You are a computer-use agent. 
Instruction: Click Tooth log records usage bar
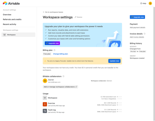[x=120, y=110]
